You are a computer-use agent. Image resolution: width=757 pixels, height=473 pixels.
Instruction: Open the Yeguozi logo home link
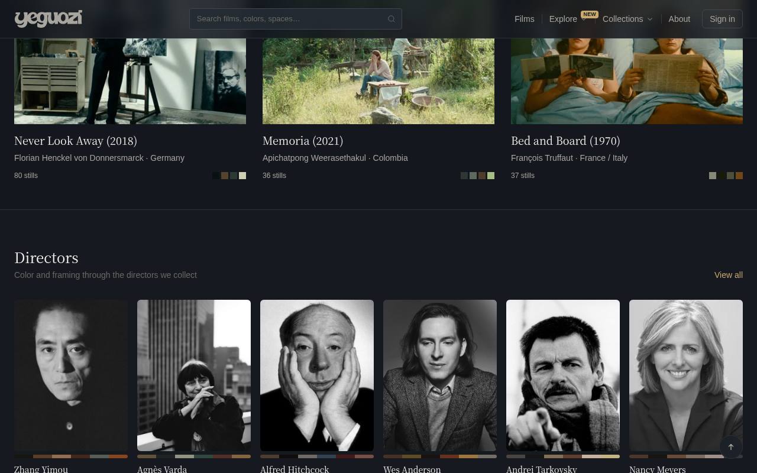tap(48, 19)
